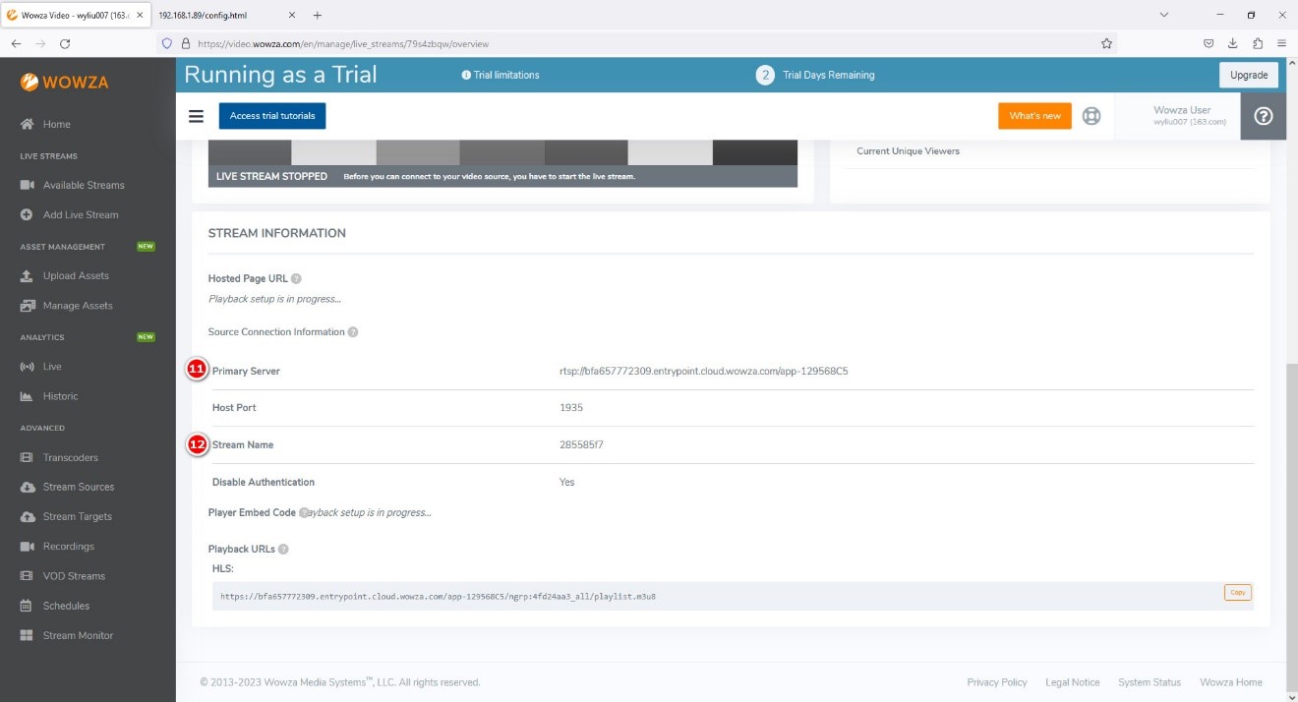Open the support lifebuoy icon
This screenshot has width=1298, height=702.
[1091, 116]
